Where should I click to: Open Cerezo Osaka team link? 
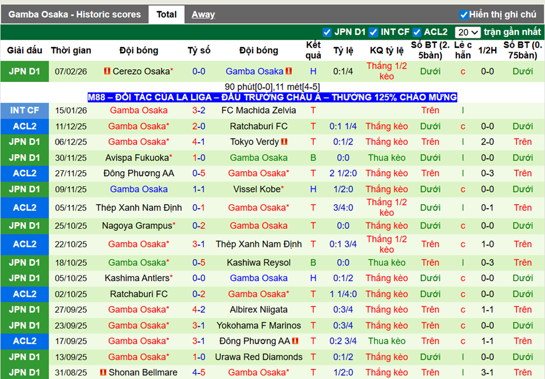tap(141, 71)
